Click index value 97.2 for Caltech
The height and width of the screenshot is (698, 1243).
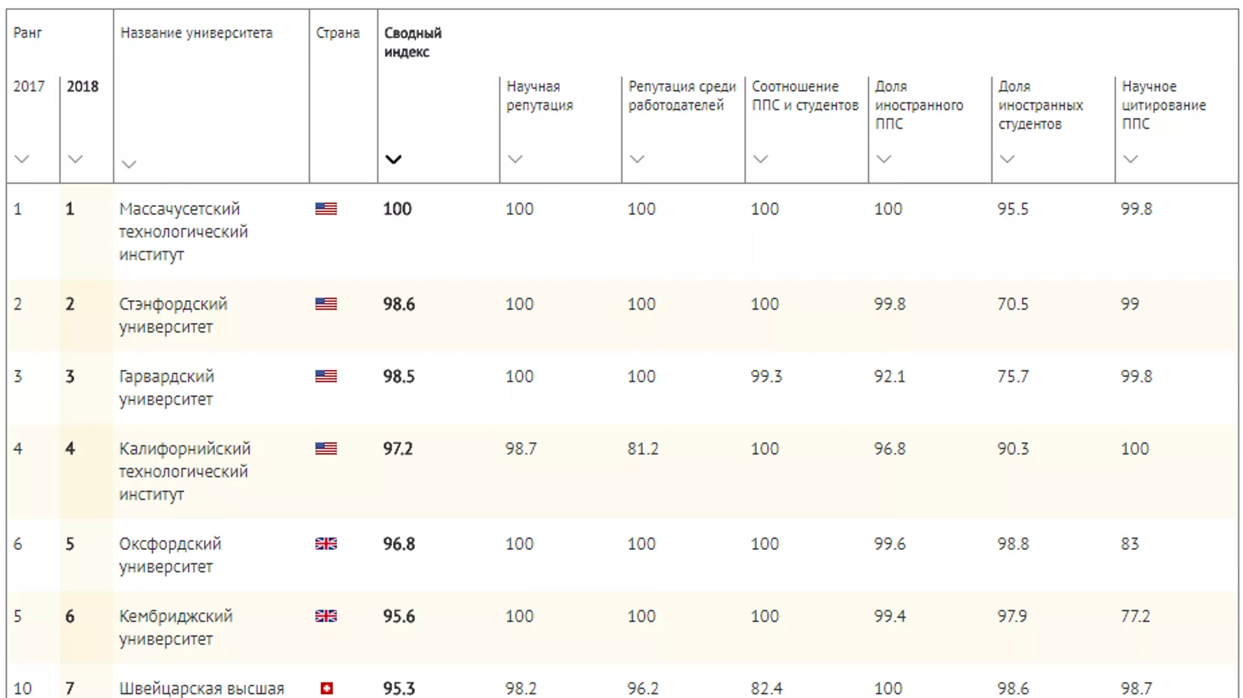coord(398,449)
